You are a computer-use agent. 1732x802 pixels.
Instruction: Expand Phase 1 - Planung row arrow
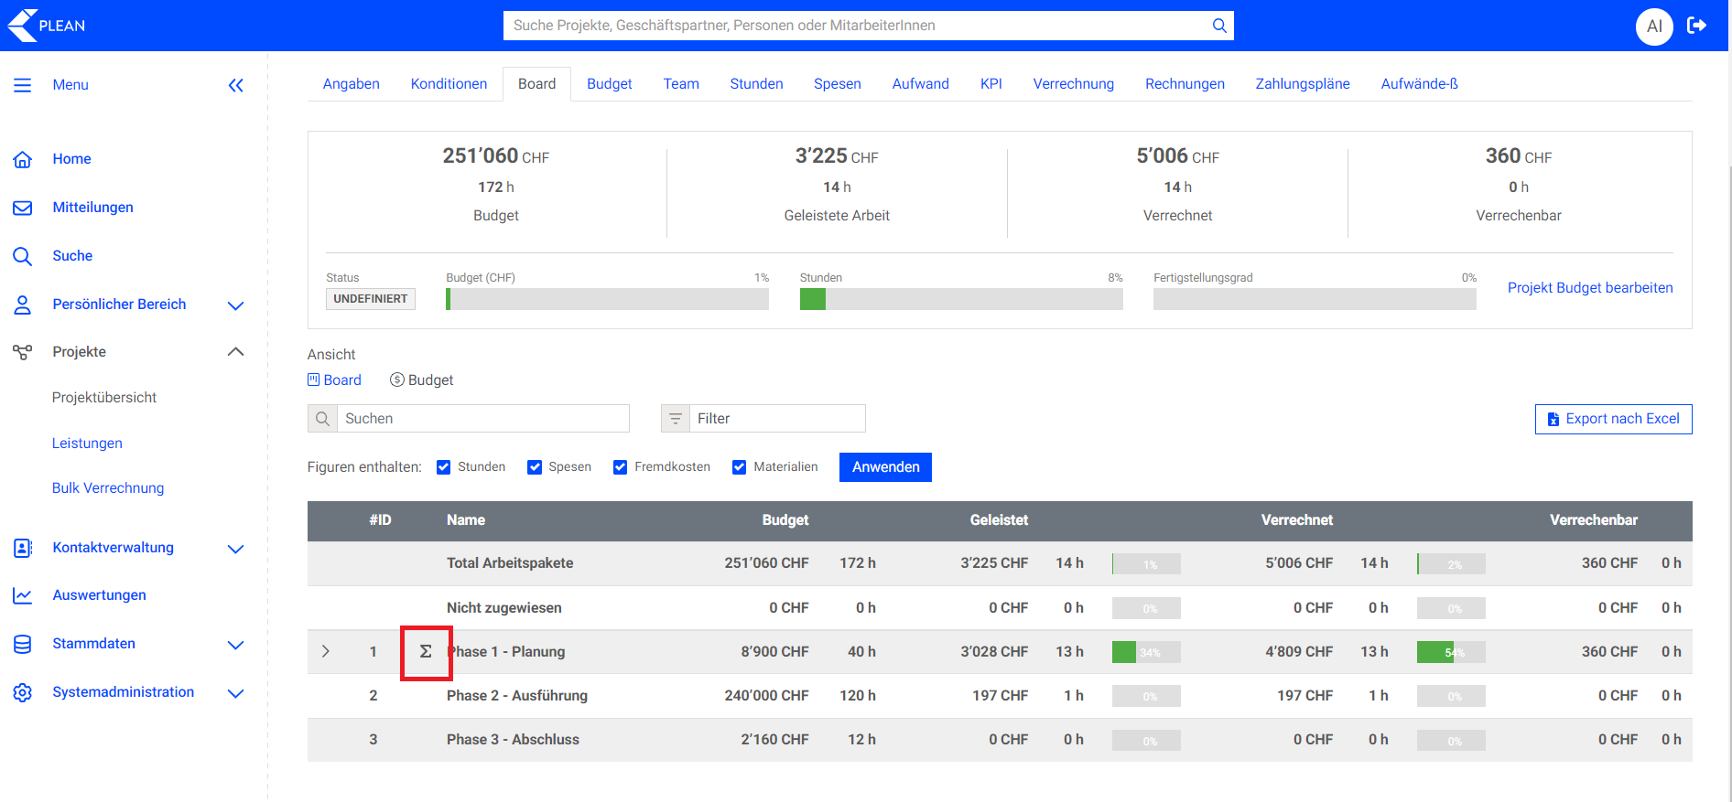326,652
